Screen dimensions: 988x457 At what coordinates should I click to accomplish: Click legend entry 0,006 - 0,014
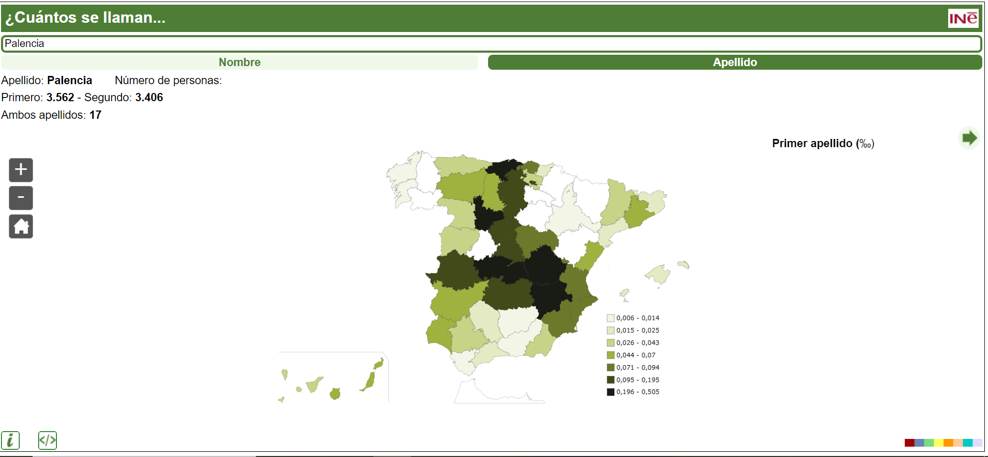[x=633, y=318]
